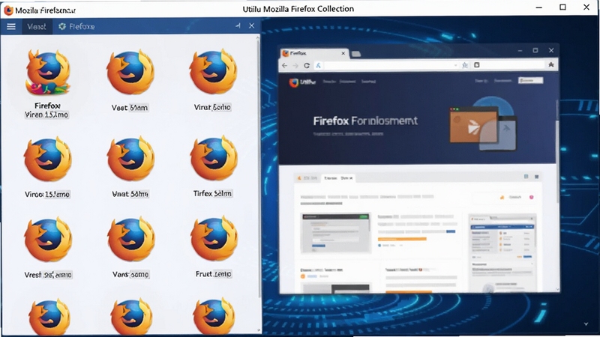Image resolution: width=600 pixels, height=337 pixels.
Task: Click the 'Firefox Forinlosment' hero heading
Action: tap(365, 121)
